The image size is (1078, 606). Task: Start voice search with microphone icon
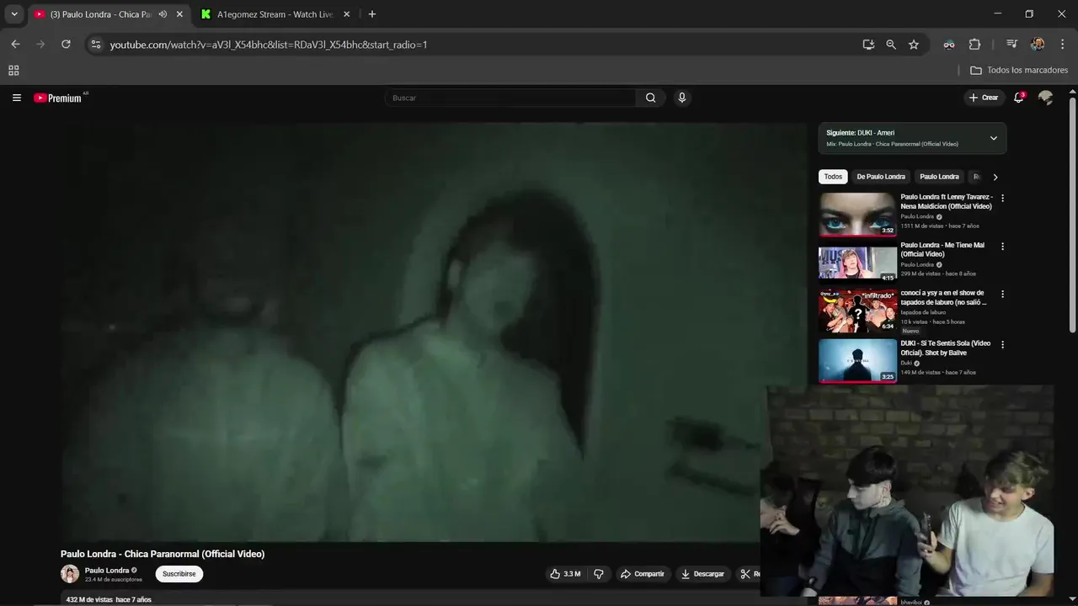[682, 98]
